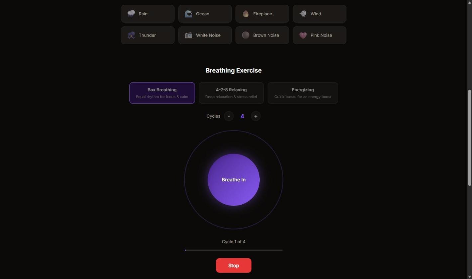The width and height of the screenshot is (472, 279).
Task: Click the Fireplace flame icon
Action: [x=246, y=14]
